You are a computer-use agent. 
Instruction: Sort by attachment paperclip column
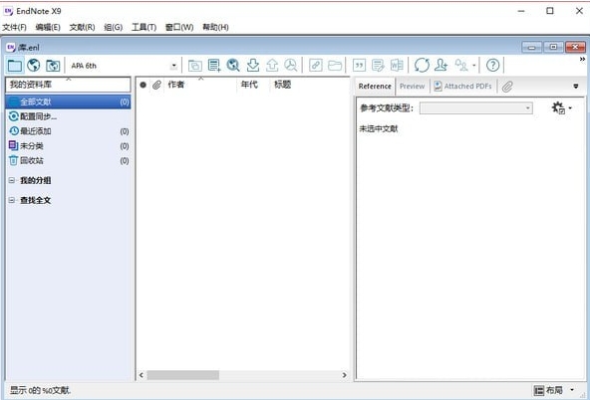click(156, 85)
